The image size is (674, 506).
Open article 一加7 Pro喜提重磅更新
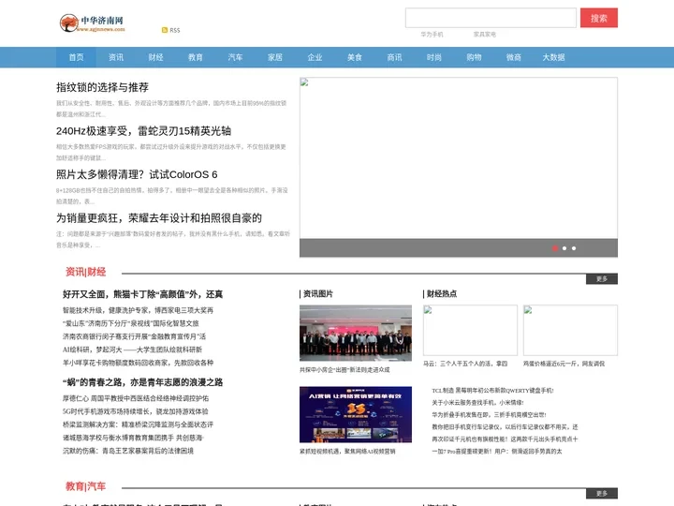(496, 452)
